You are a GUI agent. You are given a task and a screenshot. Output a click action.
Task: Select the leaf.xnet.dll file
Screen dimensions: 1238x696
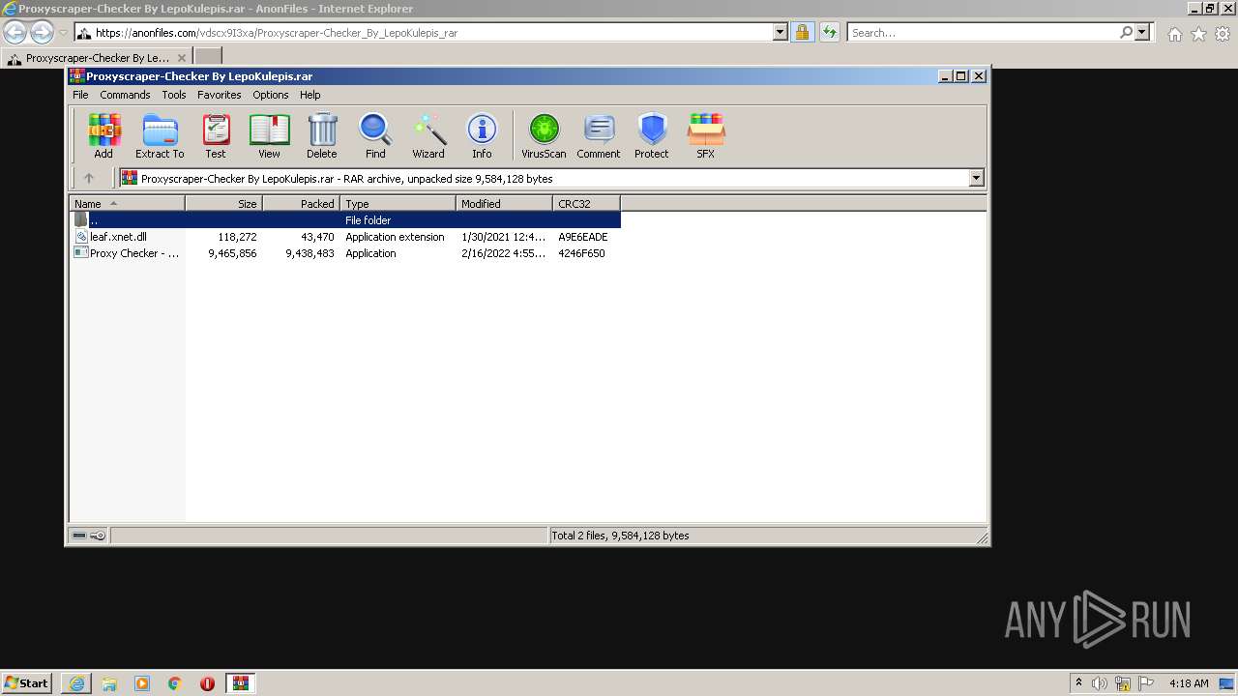click(x=345, y=237)
